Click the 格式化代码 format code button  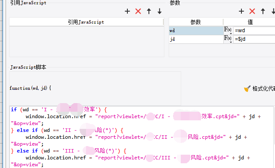(x=260, y=89)
